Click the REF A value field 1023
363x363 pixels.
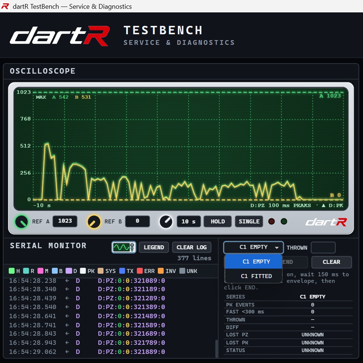(65, 221)
